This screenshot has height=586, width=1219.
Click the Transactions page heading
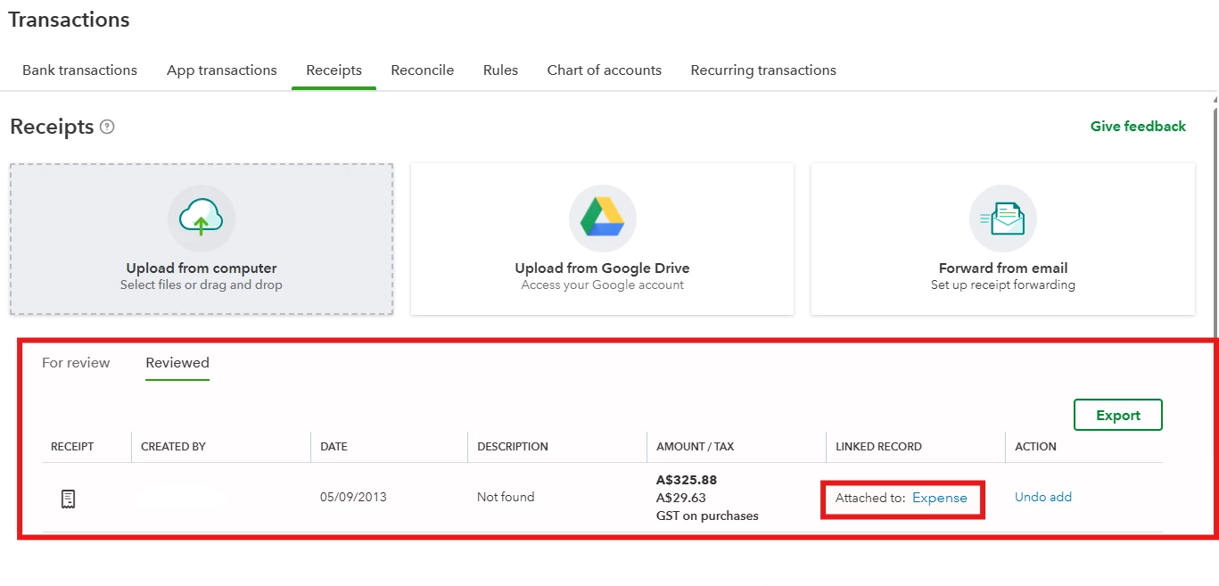click(x=70, y=20)
